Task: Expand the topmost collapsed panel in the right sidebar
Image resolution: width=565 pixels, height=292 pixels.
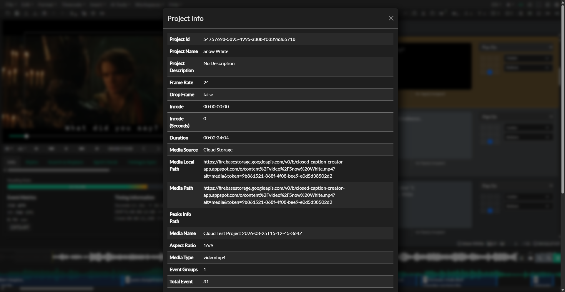Action: (x=551, y=47)
